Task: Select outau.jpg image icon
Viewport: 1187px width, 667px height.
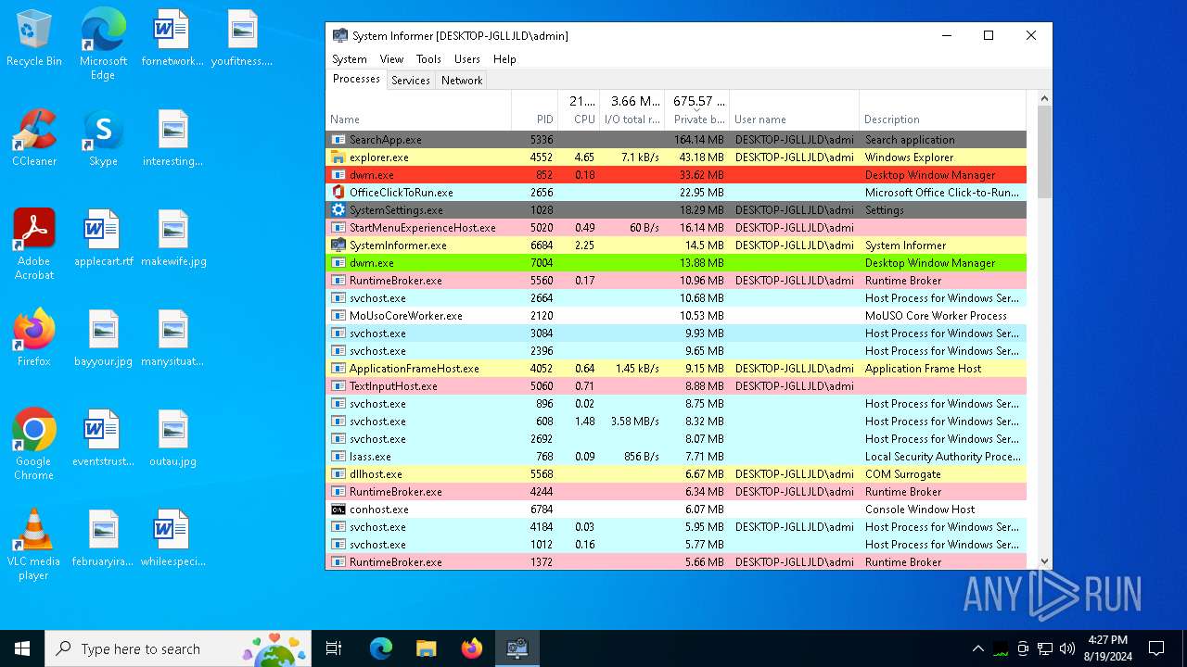Action: [172, 438]
